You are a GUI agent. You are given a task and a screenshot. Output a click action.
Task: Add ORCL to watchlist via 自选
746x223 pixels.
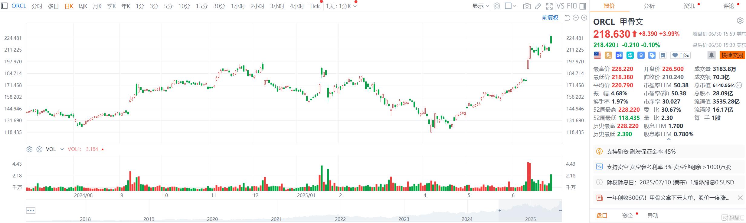point(680,55)
